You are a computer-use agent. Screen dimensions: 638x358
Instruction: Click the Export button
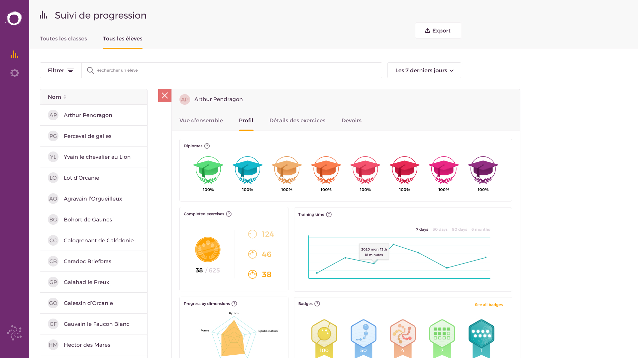click(438, 30)
